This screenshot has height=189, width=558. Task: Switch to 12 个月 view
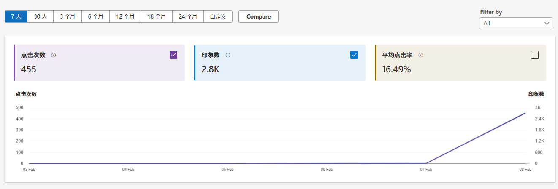coord(125,16)
